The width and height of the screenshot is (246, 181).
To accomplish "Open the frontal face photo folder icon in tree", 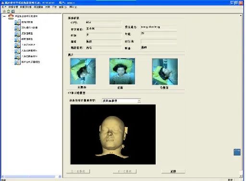I will (17, 45).
